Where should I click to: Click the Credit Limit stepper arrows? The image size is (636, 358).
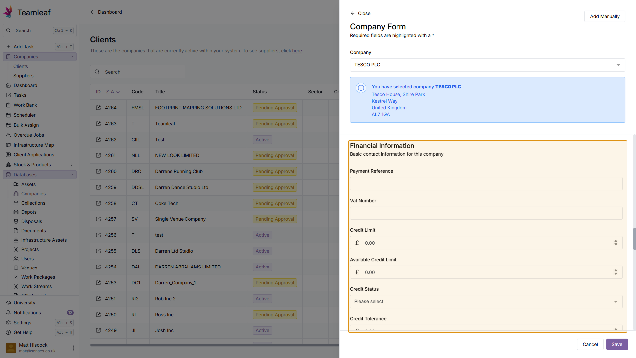pyautogui.click(x=616, y=243)
